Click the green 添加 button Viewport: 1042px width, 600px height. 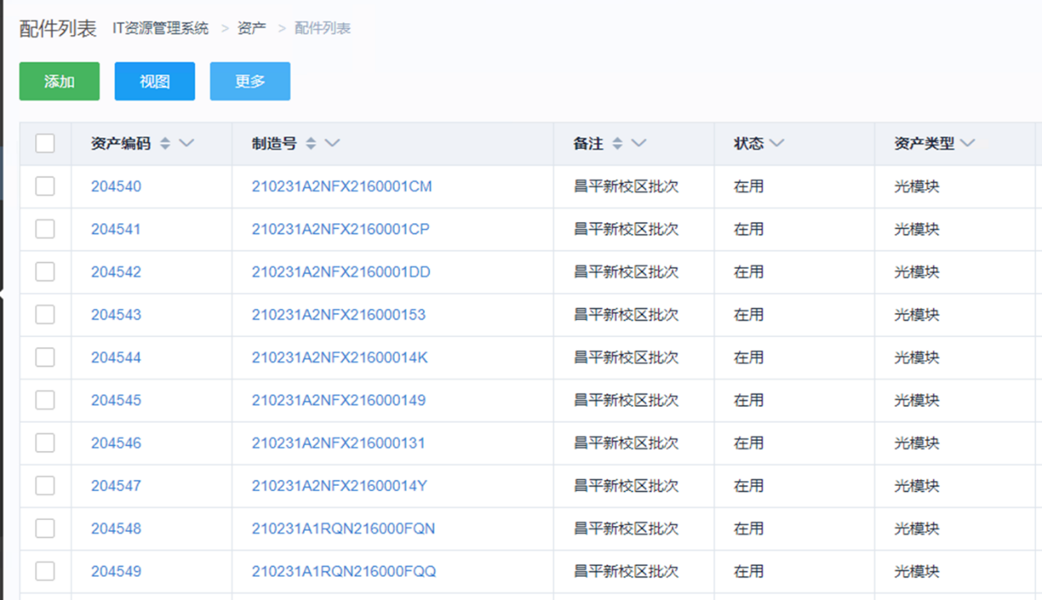point(59,82)
